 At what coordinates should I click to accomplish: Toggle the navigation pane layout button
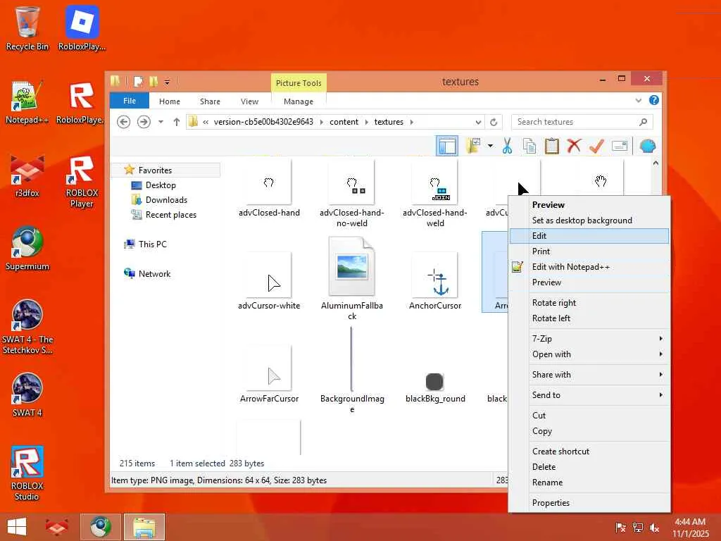447,147
